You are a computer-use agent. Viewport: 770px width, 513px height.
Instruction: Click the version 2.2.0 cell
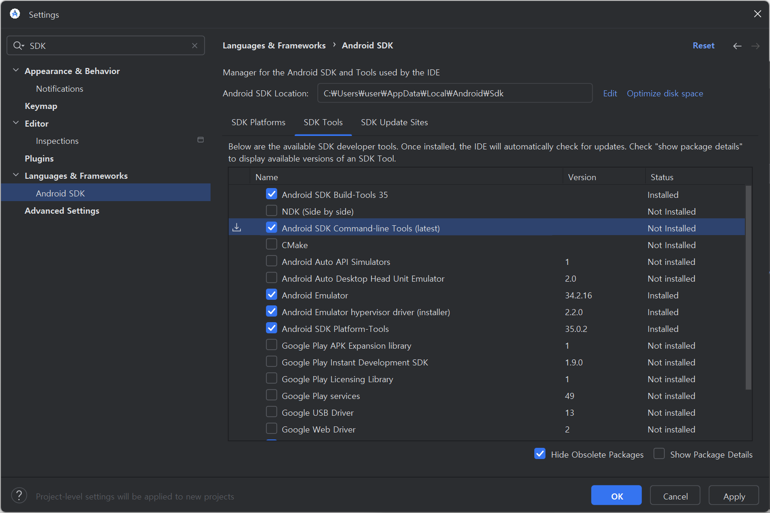(x=573, y=312)
